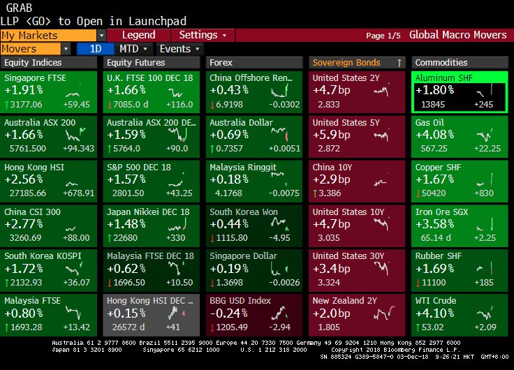Click the Hong Kong HSI change +678.91

click(x=79, y=193)
